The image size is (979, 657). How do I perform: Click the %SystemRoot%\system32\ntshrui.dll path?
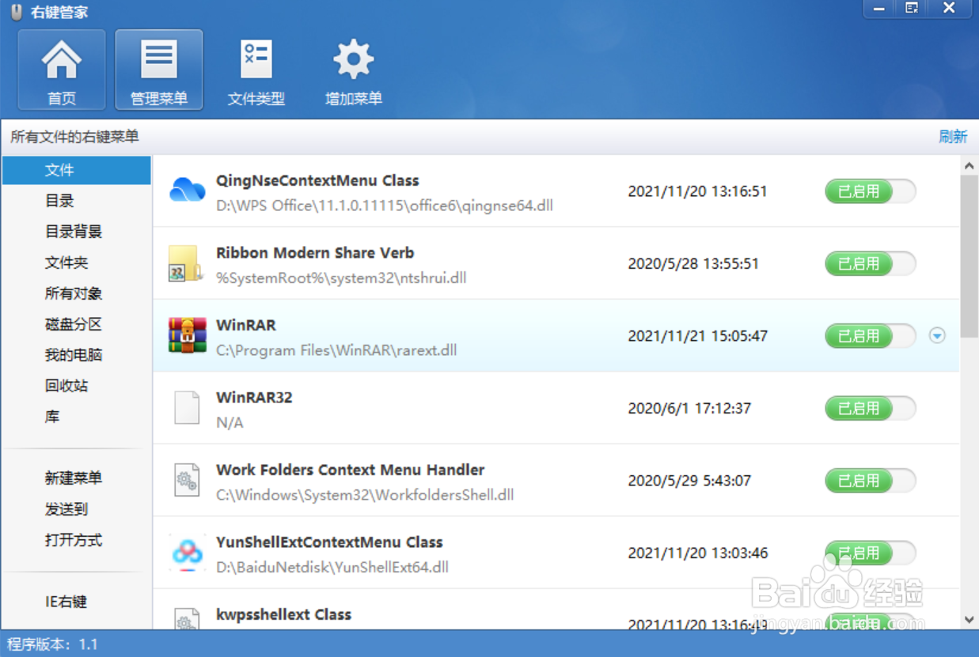coord(341,278)
